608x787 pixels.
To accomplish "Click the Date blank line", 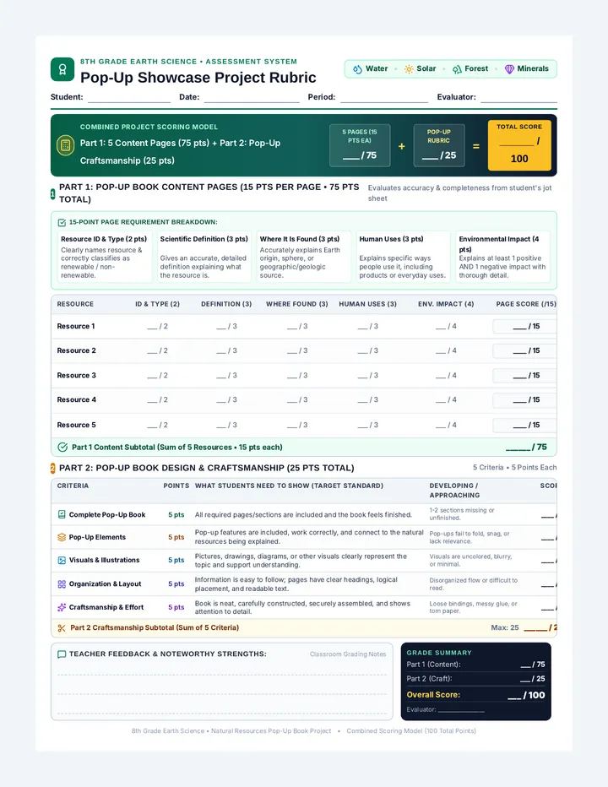I will 252,98.
